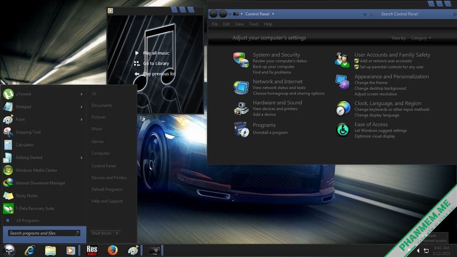Image resolution: width=457 pixels, height=257 pixels.
Task: Show All Programs in Start menu
Action: pyautogui.click(x=28, y=220)
